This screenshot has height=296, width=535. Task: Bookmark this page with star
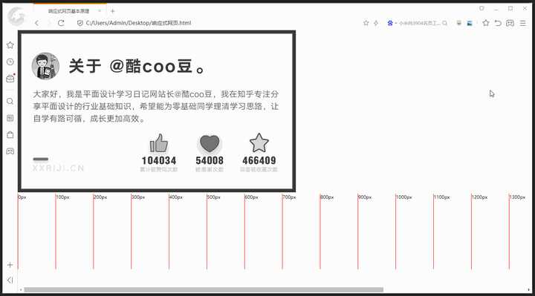click(366, 23)
